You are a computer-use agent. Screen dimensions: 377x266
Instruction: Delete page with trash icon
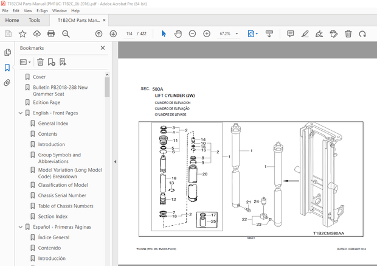pyautogui.click(x=348, y=33)
